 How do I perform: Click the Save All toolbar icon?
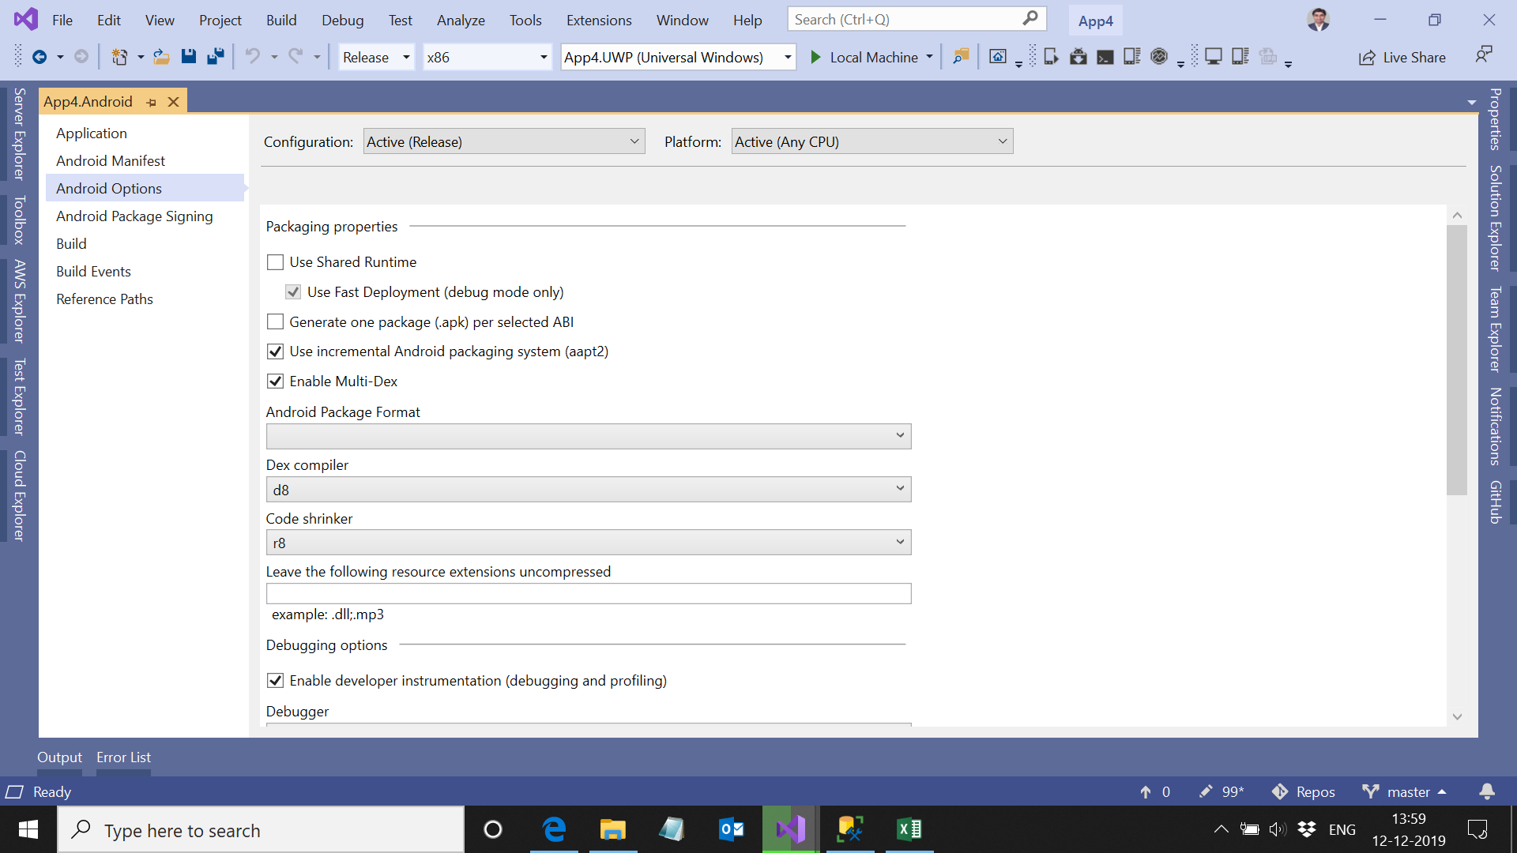(216, 57)
